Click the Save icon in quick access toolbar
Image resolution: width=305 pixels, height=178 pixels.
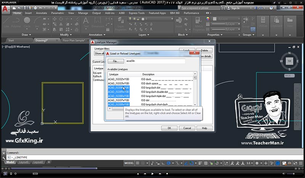point(25,8)
